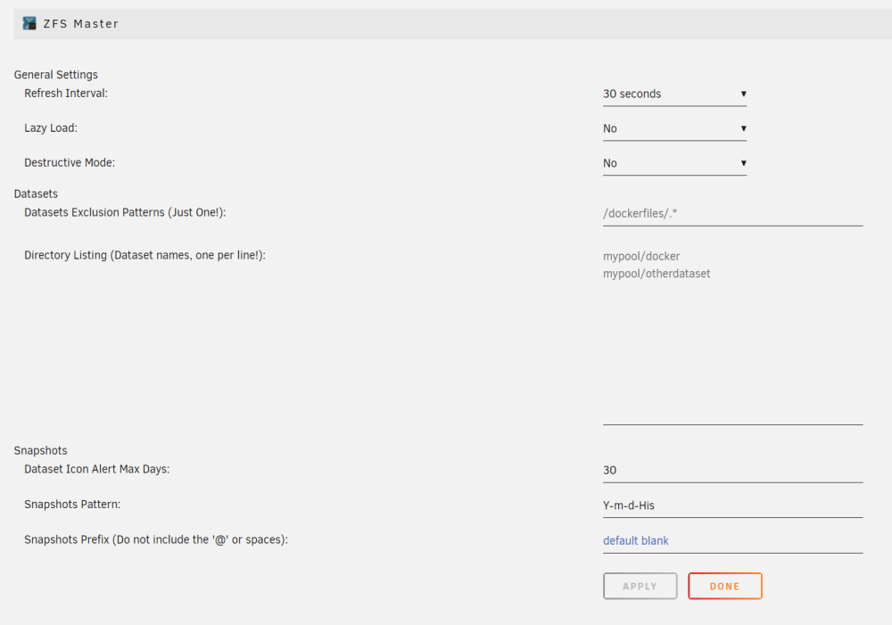Click the Dataset Icon Alert Max Days label
The image size is (892, 625).
pos(96,469)
